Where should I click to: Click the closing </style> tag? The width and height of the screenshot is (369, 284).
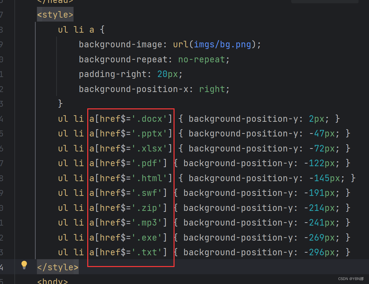click(58, 267)
